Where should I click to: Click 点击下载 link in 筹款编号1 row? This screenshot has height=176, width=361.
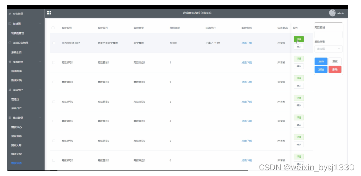(247, 62)
